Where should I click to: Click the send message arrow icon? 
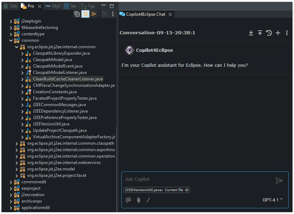pyautogui.click(x=279, y=180)
